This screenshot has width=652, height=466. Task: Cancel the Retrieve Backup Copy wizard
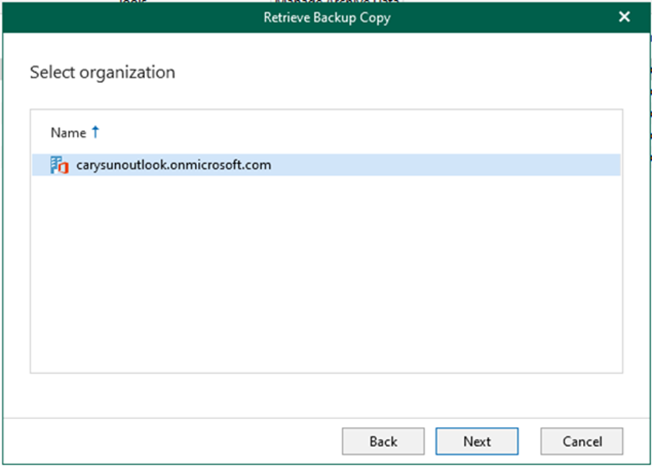(582, 441)
